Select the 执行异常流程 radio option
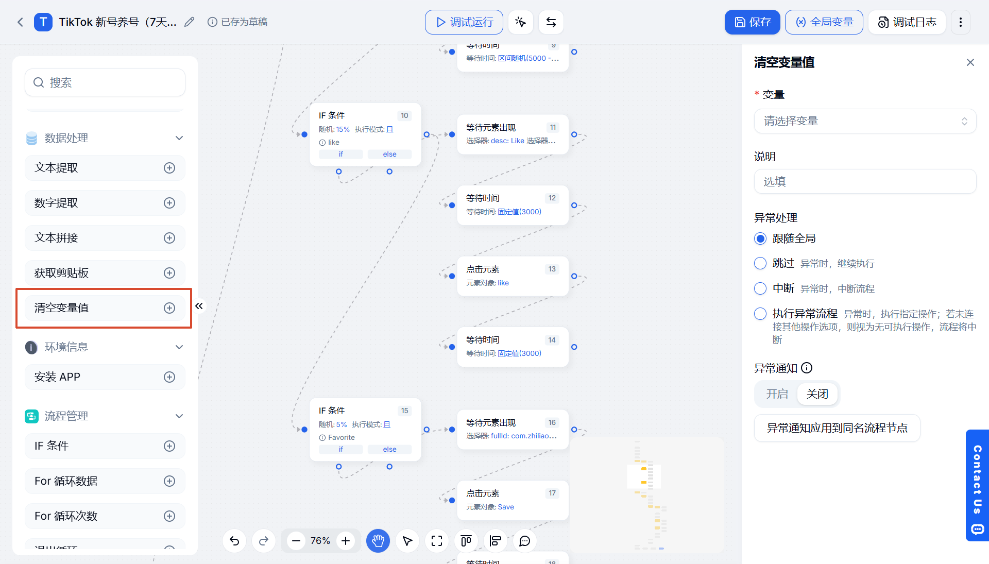The height and width of the screenshot is (564, 989). (760, 314)
